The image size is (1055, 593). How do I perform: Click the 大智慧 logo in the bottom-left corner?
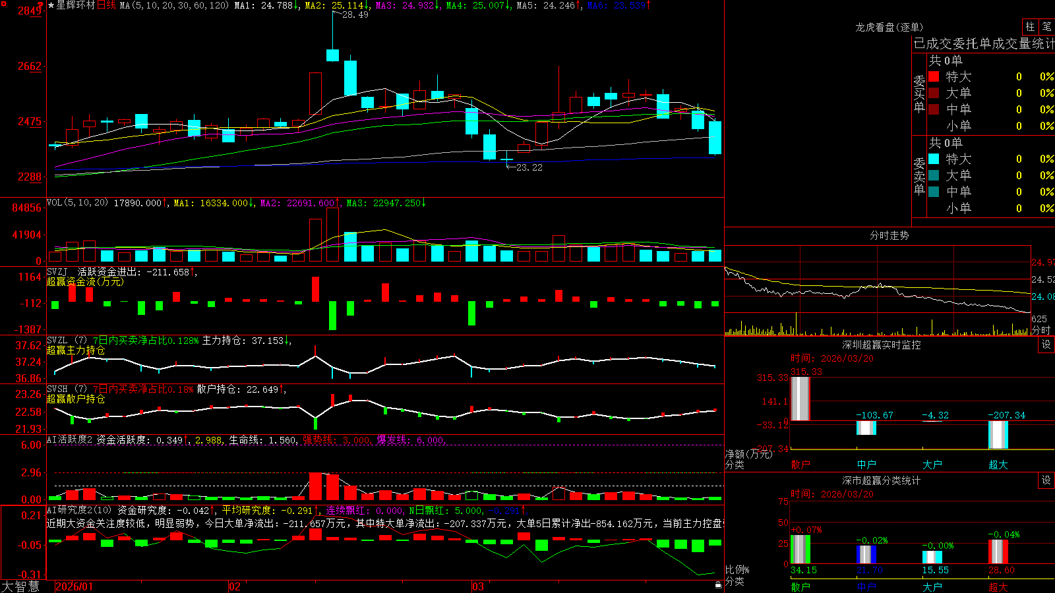coord(20,586)
